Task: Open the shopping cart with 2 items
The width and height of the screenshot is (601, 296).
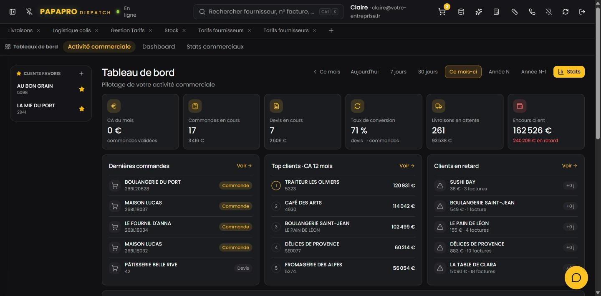Action: pos(442,12)
